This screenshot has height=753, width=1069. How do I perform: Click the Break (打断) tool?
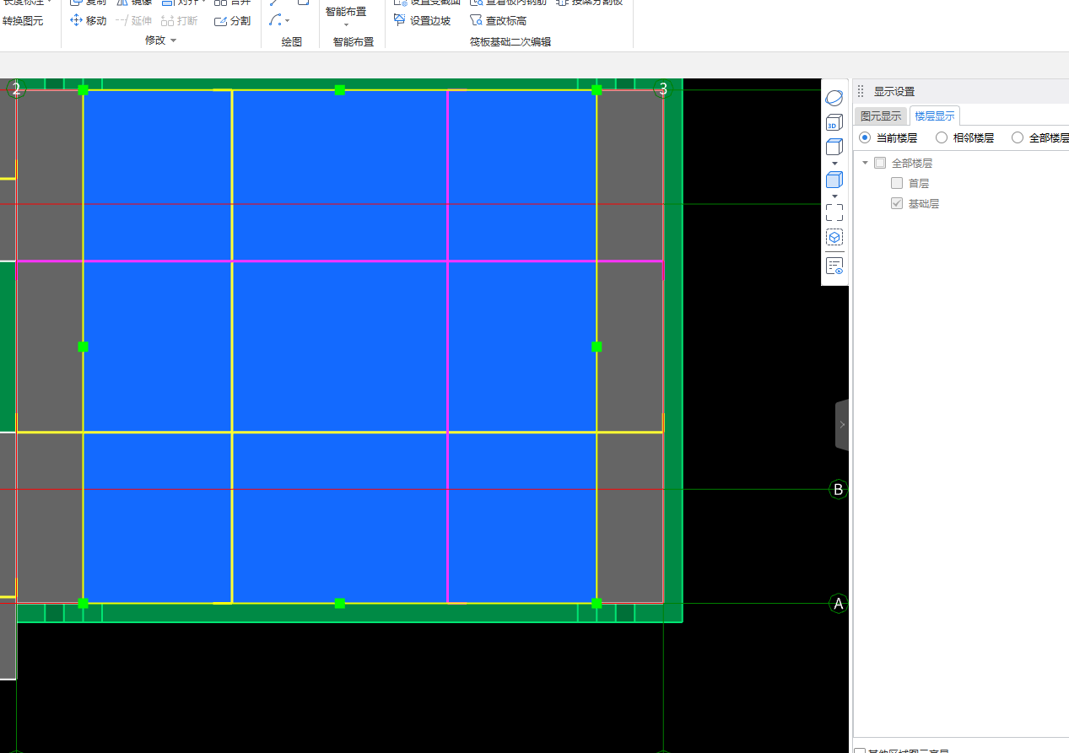(179, 20)
